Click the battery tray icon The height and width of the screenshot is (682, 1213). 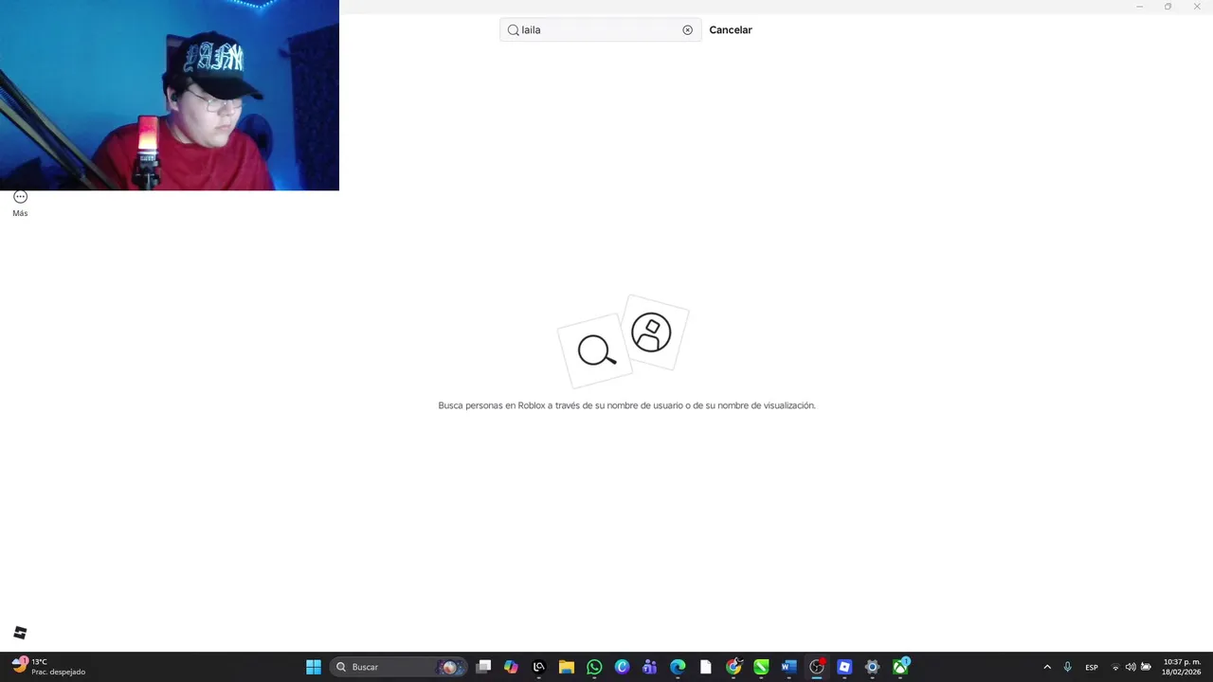pos(1146,667)
